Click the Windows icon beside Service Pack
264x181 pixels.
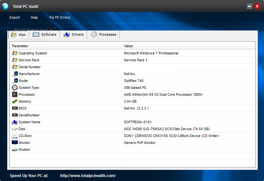15,60
